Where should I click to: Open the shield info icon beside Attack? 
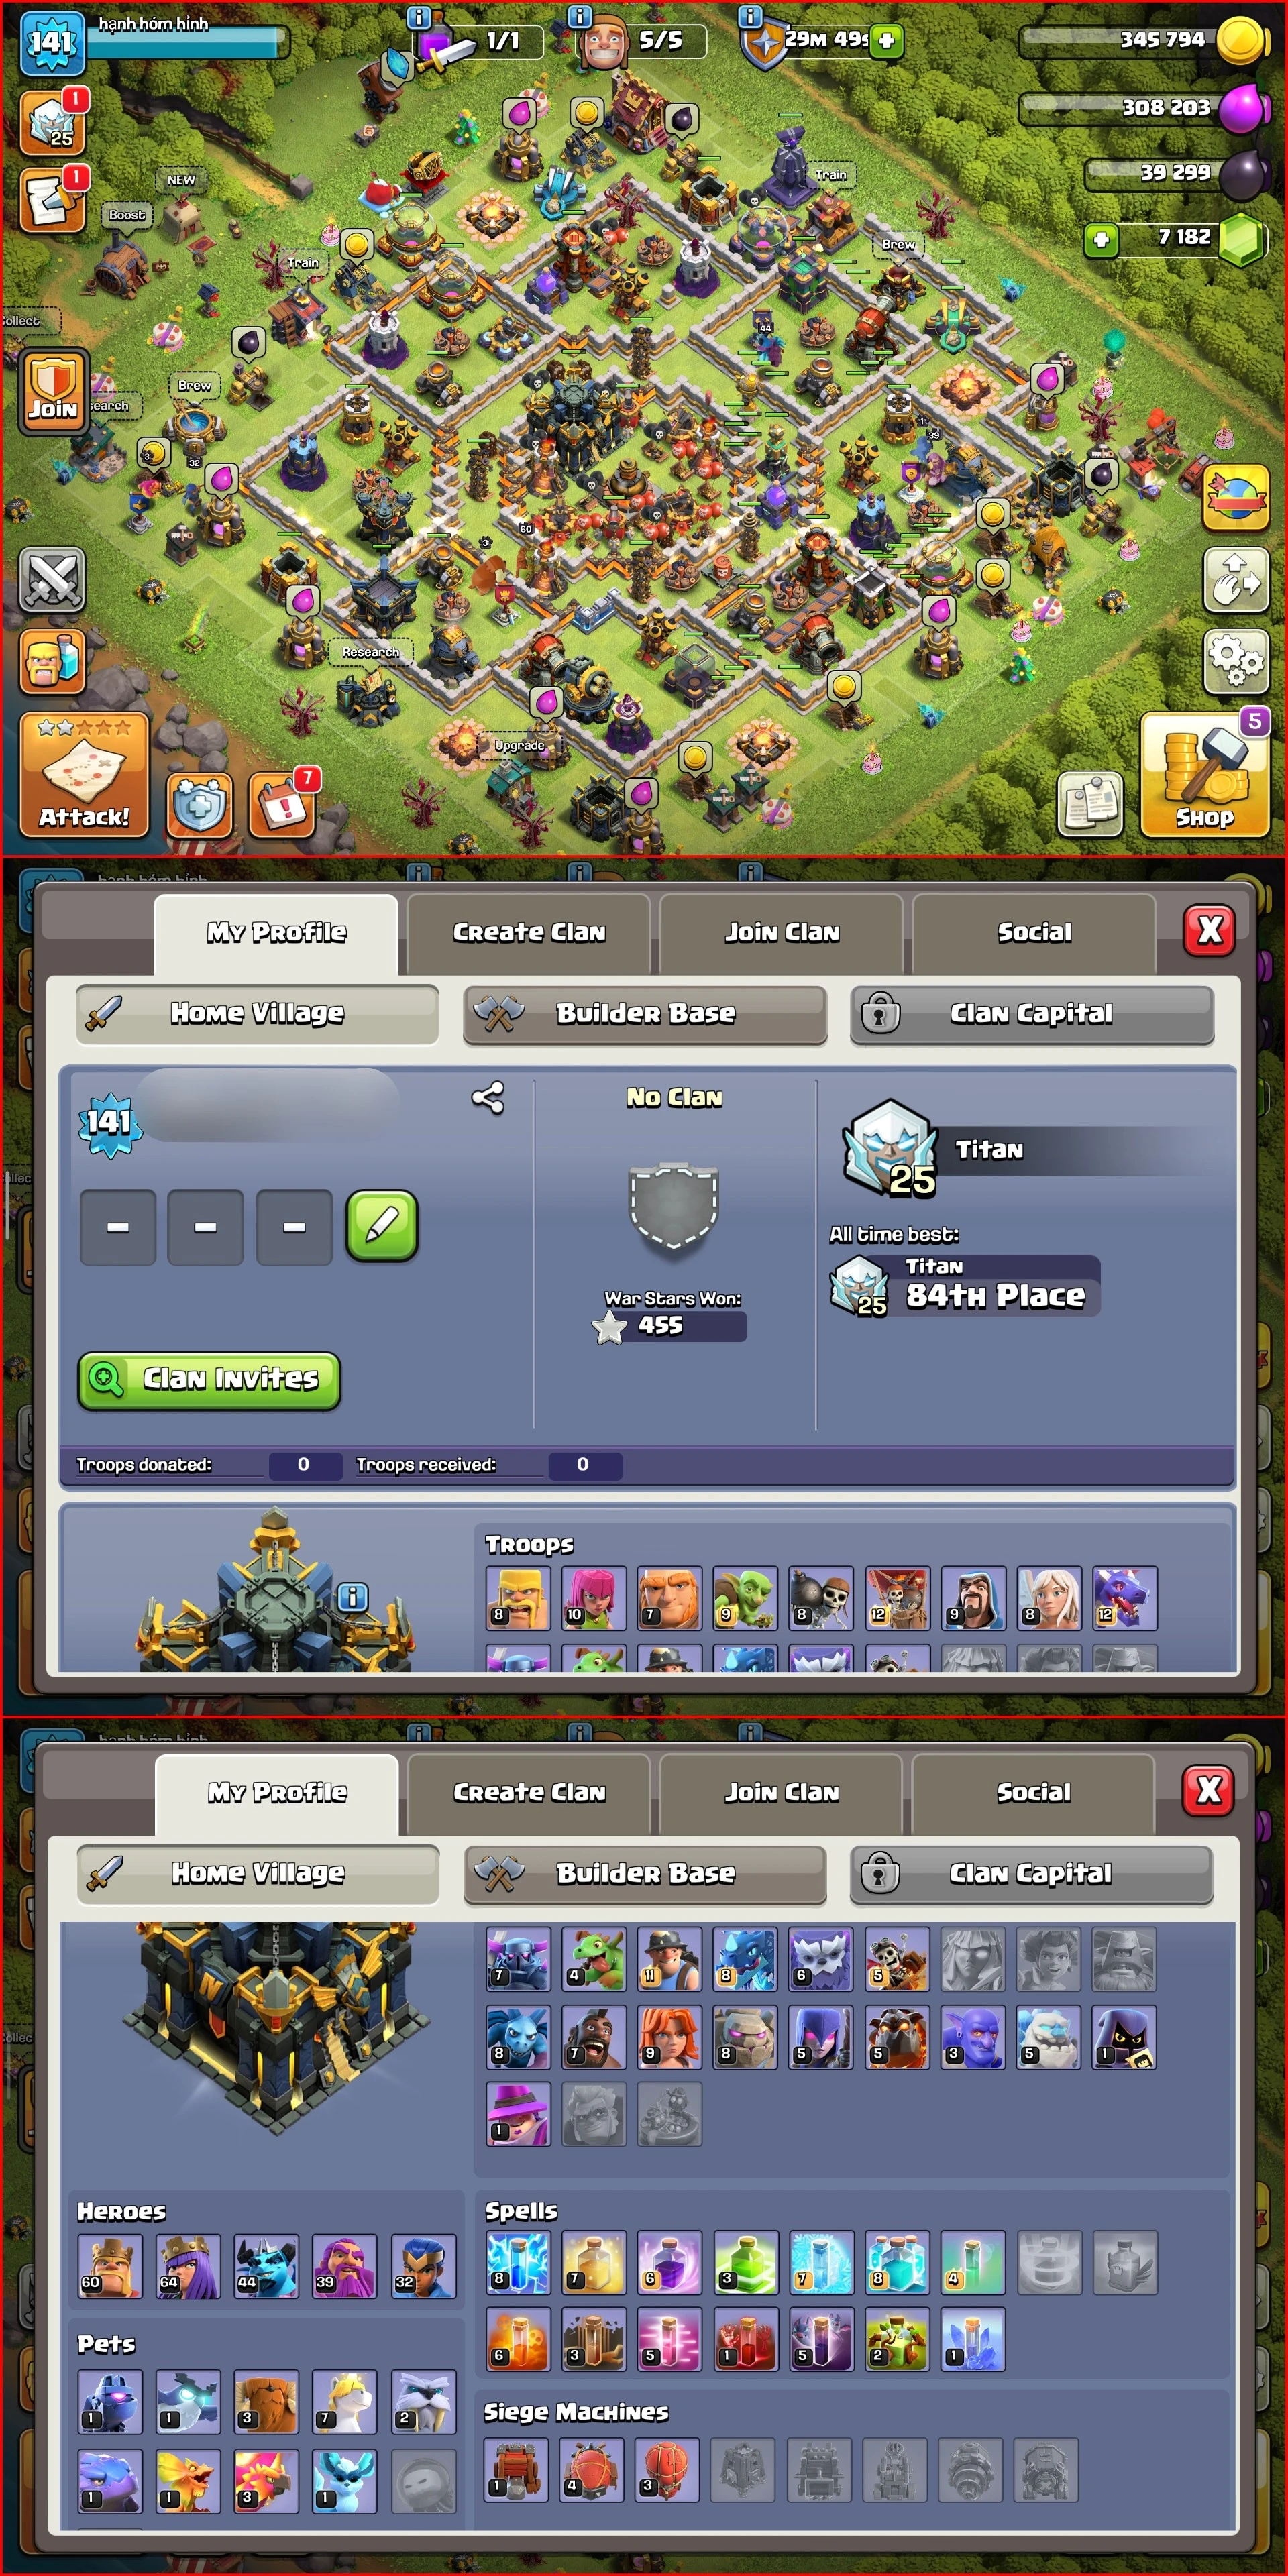(199, 805)
